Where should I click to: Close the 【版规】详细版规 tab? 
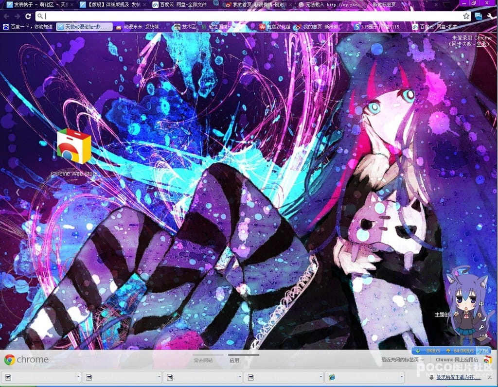pos(145,5)
